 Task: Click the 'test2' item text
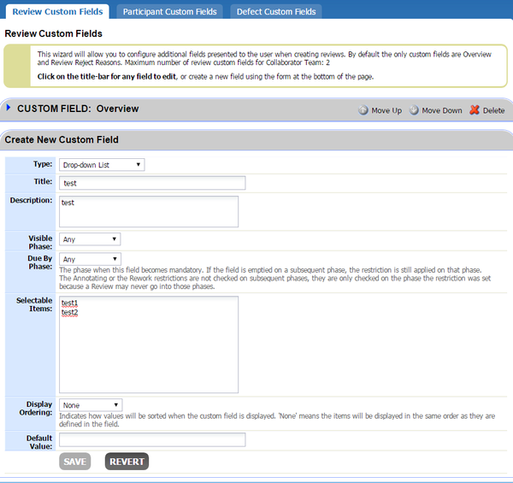point(70,312)
